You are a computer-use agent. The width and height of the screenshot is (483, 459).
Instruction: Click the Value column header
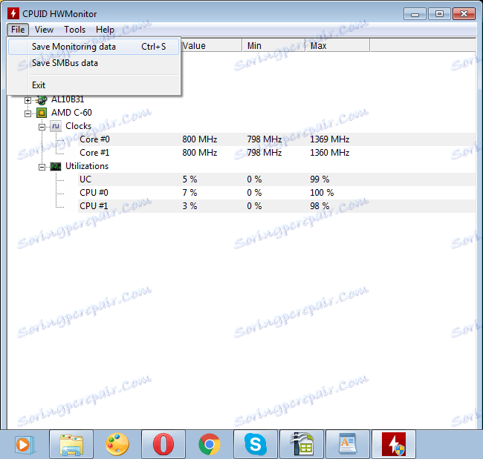click(211, 45)
